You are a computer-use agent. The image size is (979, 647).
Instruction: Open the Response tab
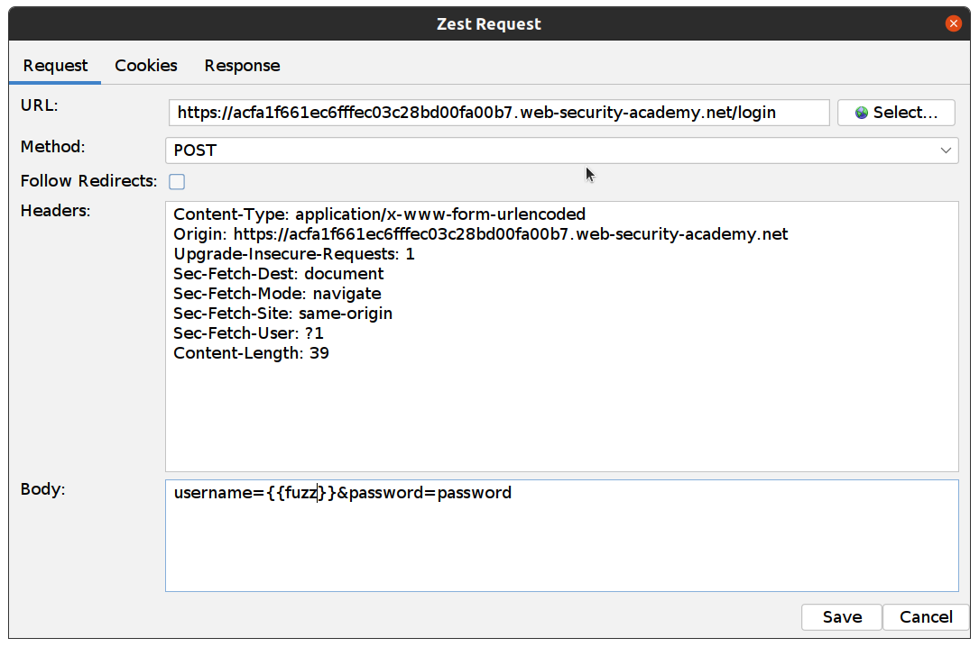pos(242,66)
